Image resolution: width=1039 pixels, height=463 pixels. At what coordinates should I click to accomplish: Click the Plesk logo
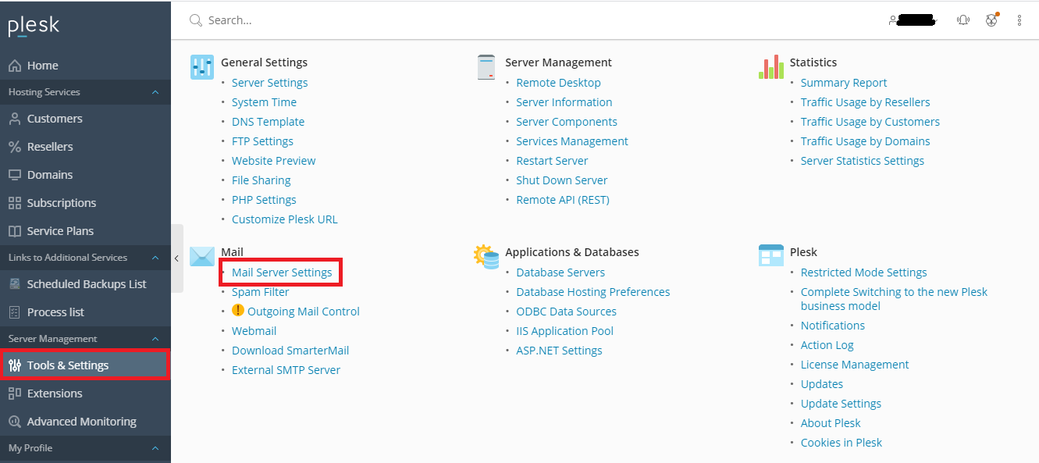coord(34,26)
